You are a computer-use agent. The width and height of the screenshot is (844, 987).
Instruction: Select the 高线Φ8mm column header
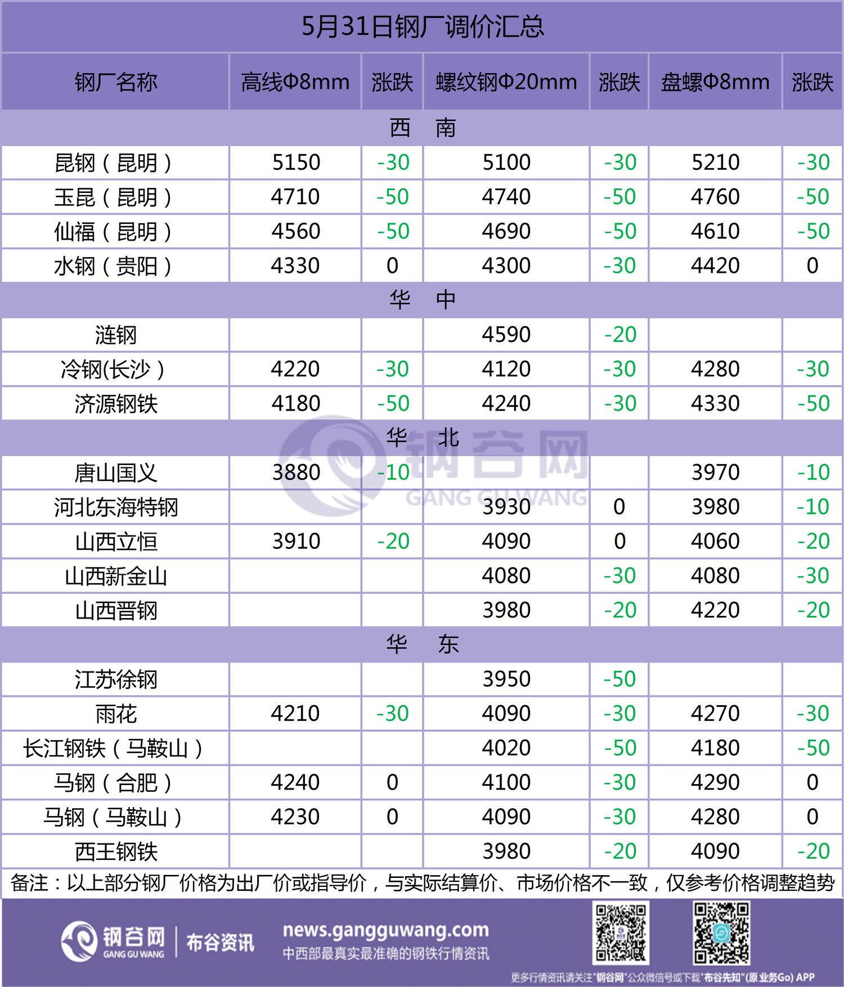(295, 82)
